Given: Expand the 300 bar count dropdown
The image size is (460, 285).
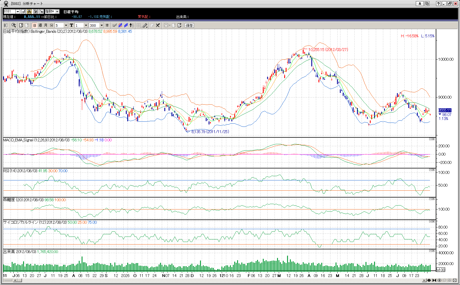Looking at the screenshot, I should point(102,25).
